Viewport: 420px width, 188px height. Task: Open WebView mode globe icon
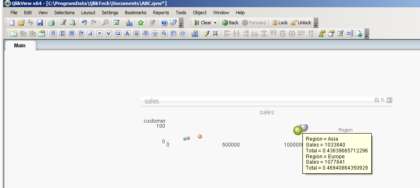[359, 33]
